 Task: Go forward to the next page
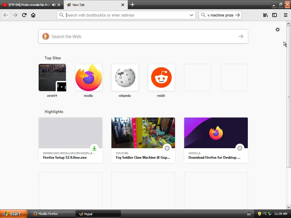15,15
